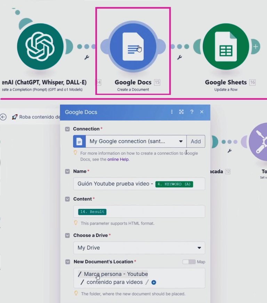Toggle the checkbox beside Content field
The width and height of the screenshot is (267, 303).
pyautogui.click(x=67, y=199)
